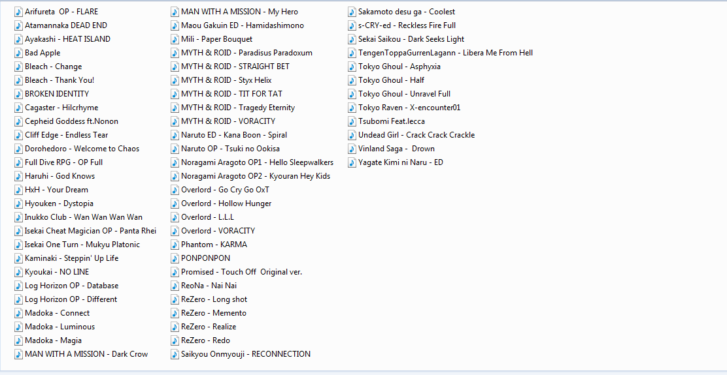
Task: Select Maou Gakuin ED - Hamidashimono
Action: [x=243, y=25]
